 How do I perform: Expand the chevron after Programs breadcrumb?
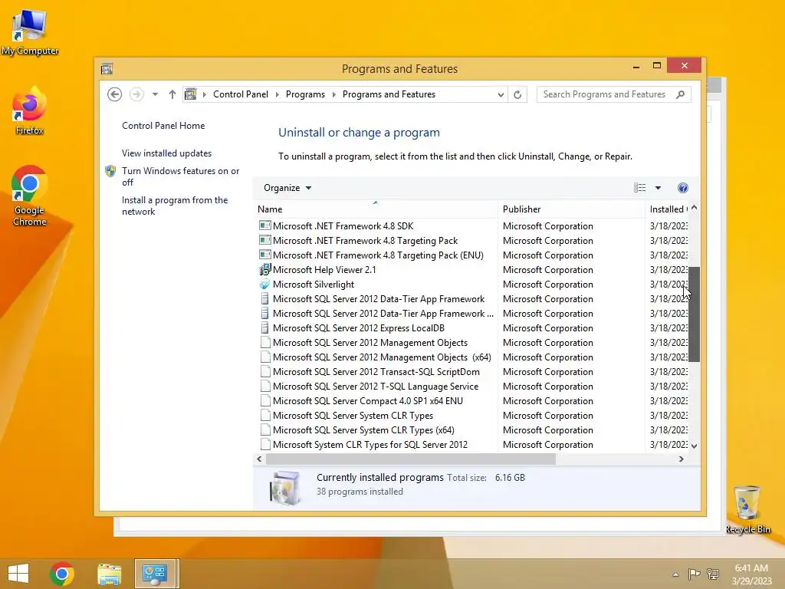click(x=334, y=94)
